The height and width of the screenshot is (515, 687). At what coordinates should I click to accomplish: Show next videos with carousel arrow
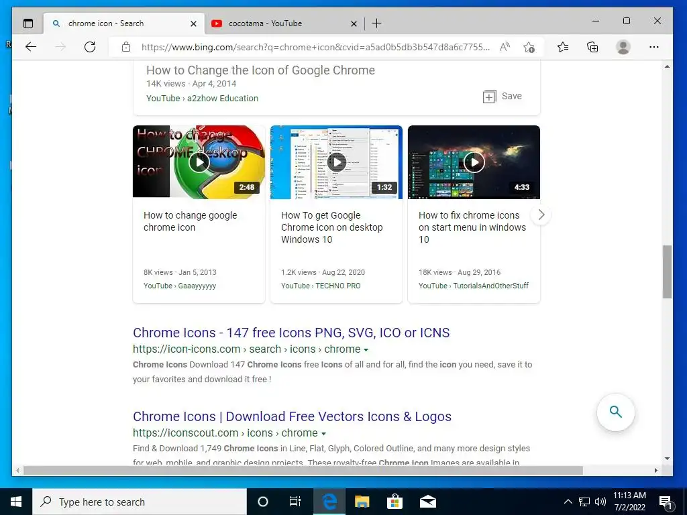pyautogui.click(x=541, y=215)
